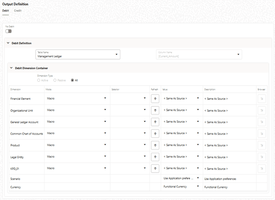Viewport: 275px width, 200px height.
Task: Open the Table Name Management Ledger dropdown
Action: click(x=78, y=54)
